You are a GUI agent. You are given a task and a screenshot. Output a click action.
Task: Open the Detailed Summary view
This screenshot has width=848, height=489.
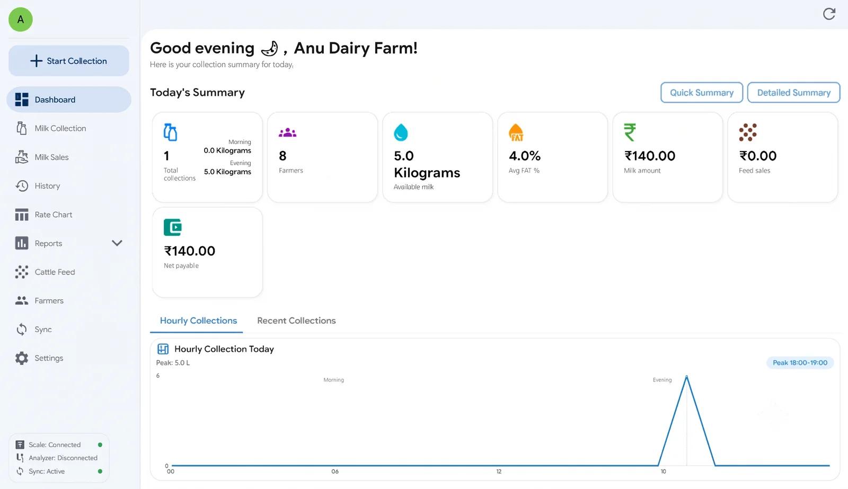(x=793, y=93)
